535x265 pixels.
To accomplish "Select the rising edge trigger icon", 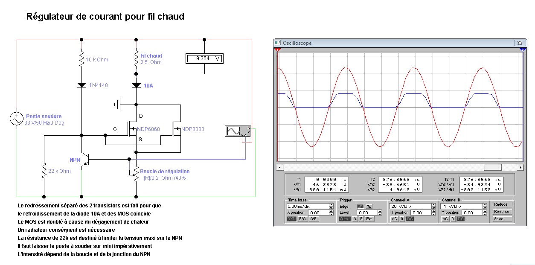I will click(x=360, y=206).
